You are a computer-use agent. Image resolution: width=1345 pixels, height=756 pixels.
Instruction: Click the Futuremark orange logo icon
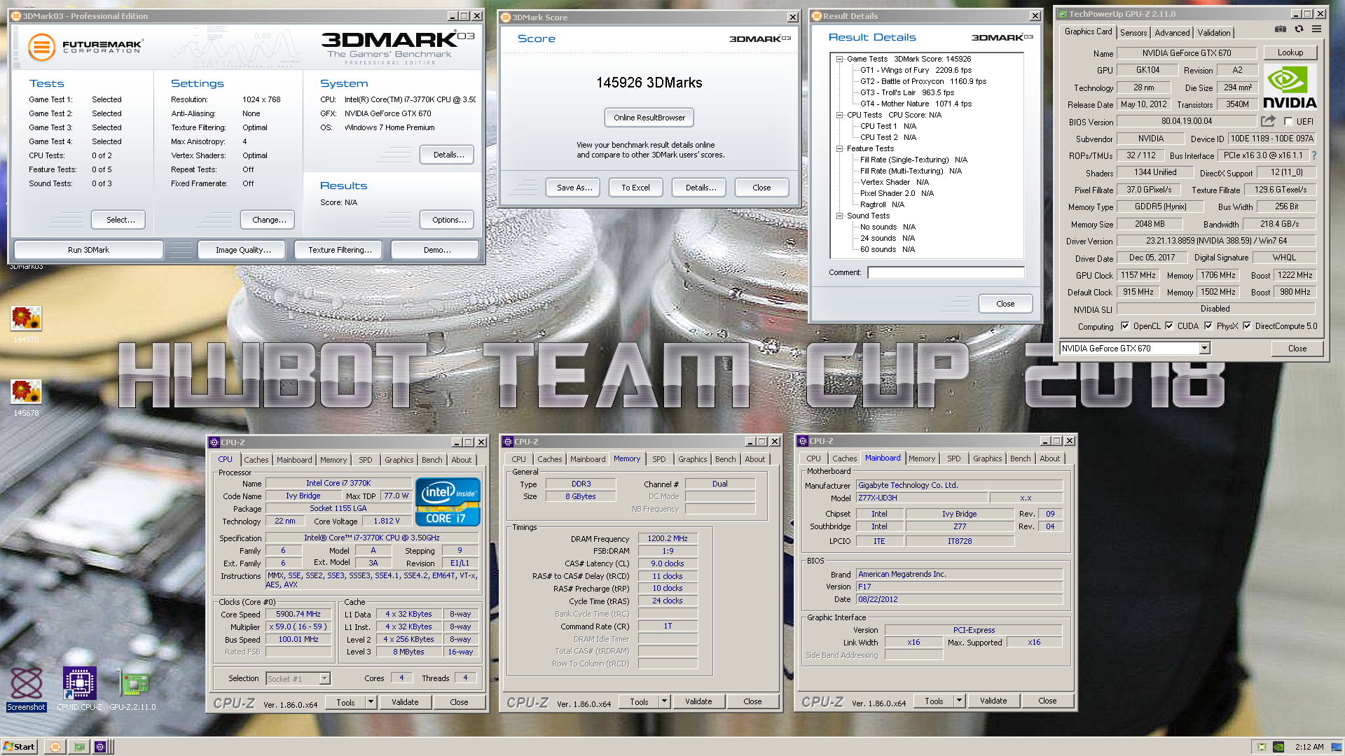[x=41, y=47]
